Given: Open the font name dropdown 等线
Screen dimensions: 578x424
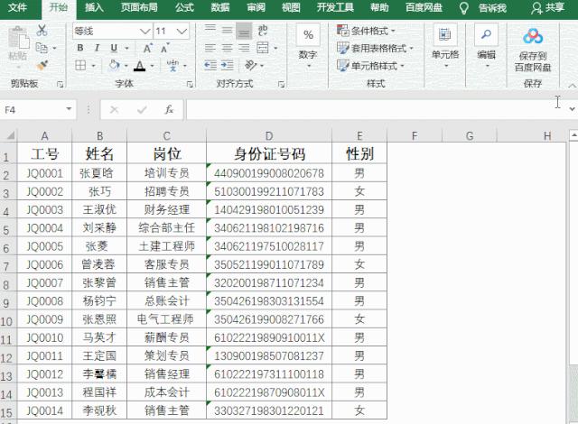Looking at the screenshot, I should coord(144,32).
